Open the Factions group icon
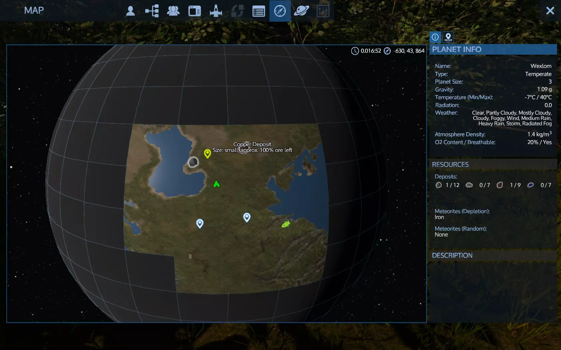The height and width of the screenshot is (350, 561). (x=173, y=11)
